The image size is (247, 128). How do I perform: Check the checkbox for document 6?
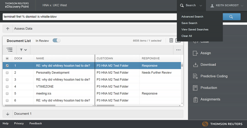(x=7, y=100)
